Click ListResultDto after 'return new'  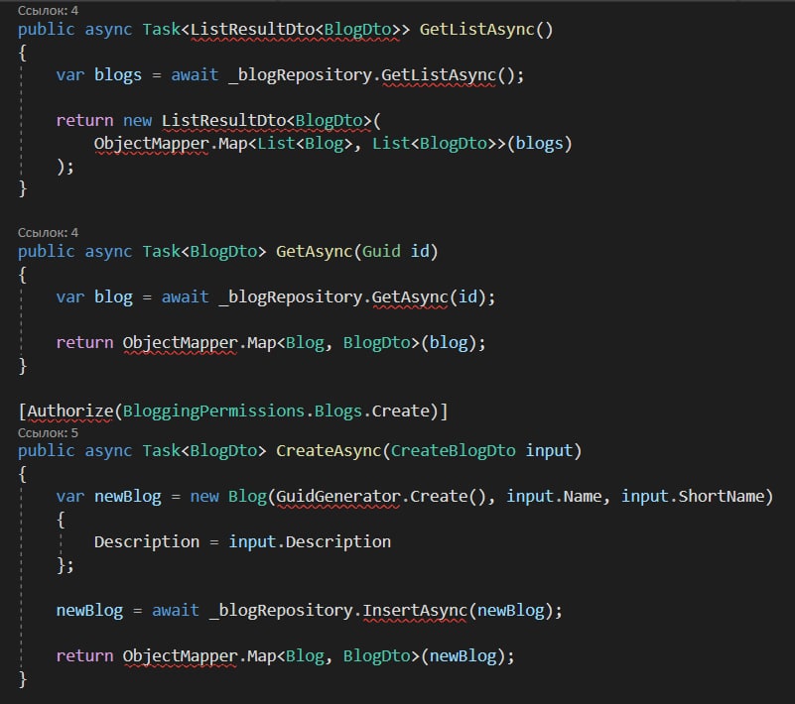(x=223, y=121)
